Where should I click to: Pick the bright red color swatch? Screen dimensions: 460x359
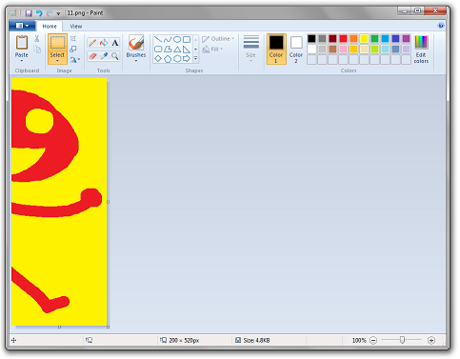[343, 39]
